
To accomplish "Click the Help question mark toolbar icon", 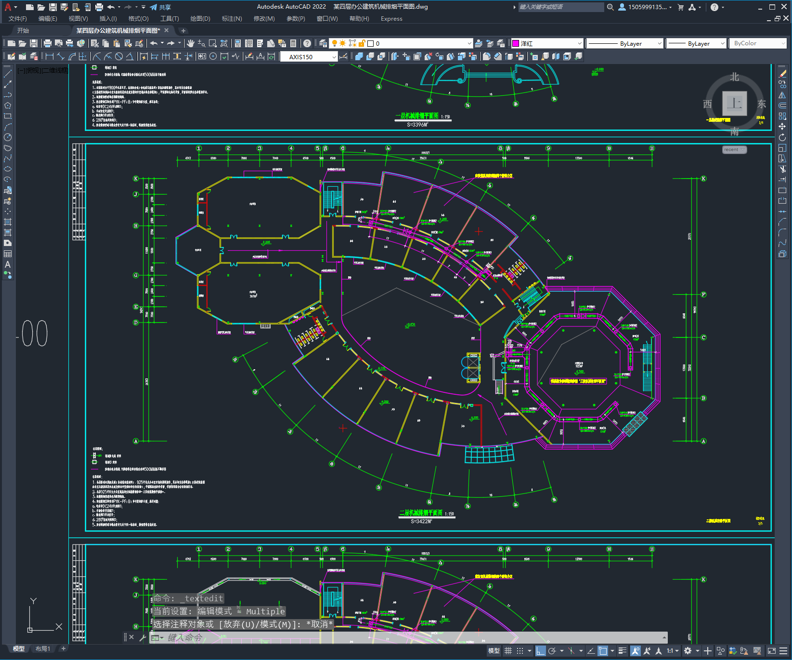I will (x=307, y=43).
